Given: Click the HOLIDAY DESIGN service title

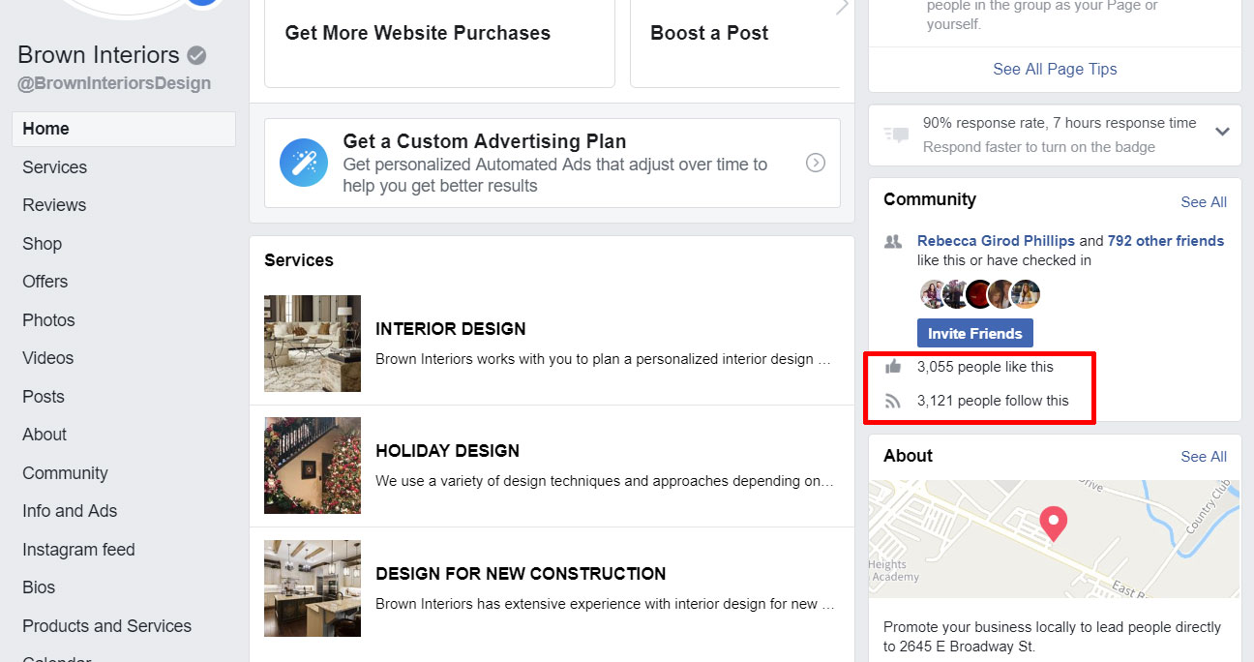Looking at the screenshot, I should tap(447, 451).
